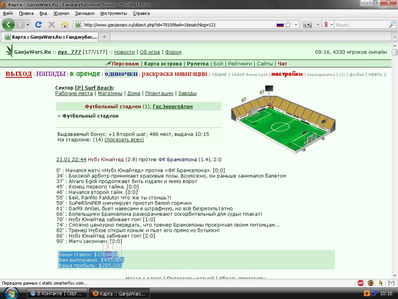The image size is (398, 299).
Task: Click the раскраска навигации link
Action: pos(174,74)
